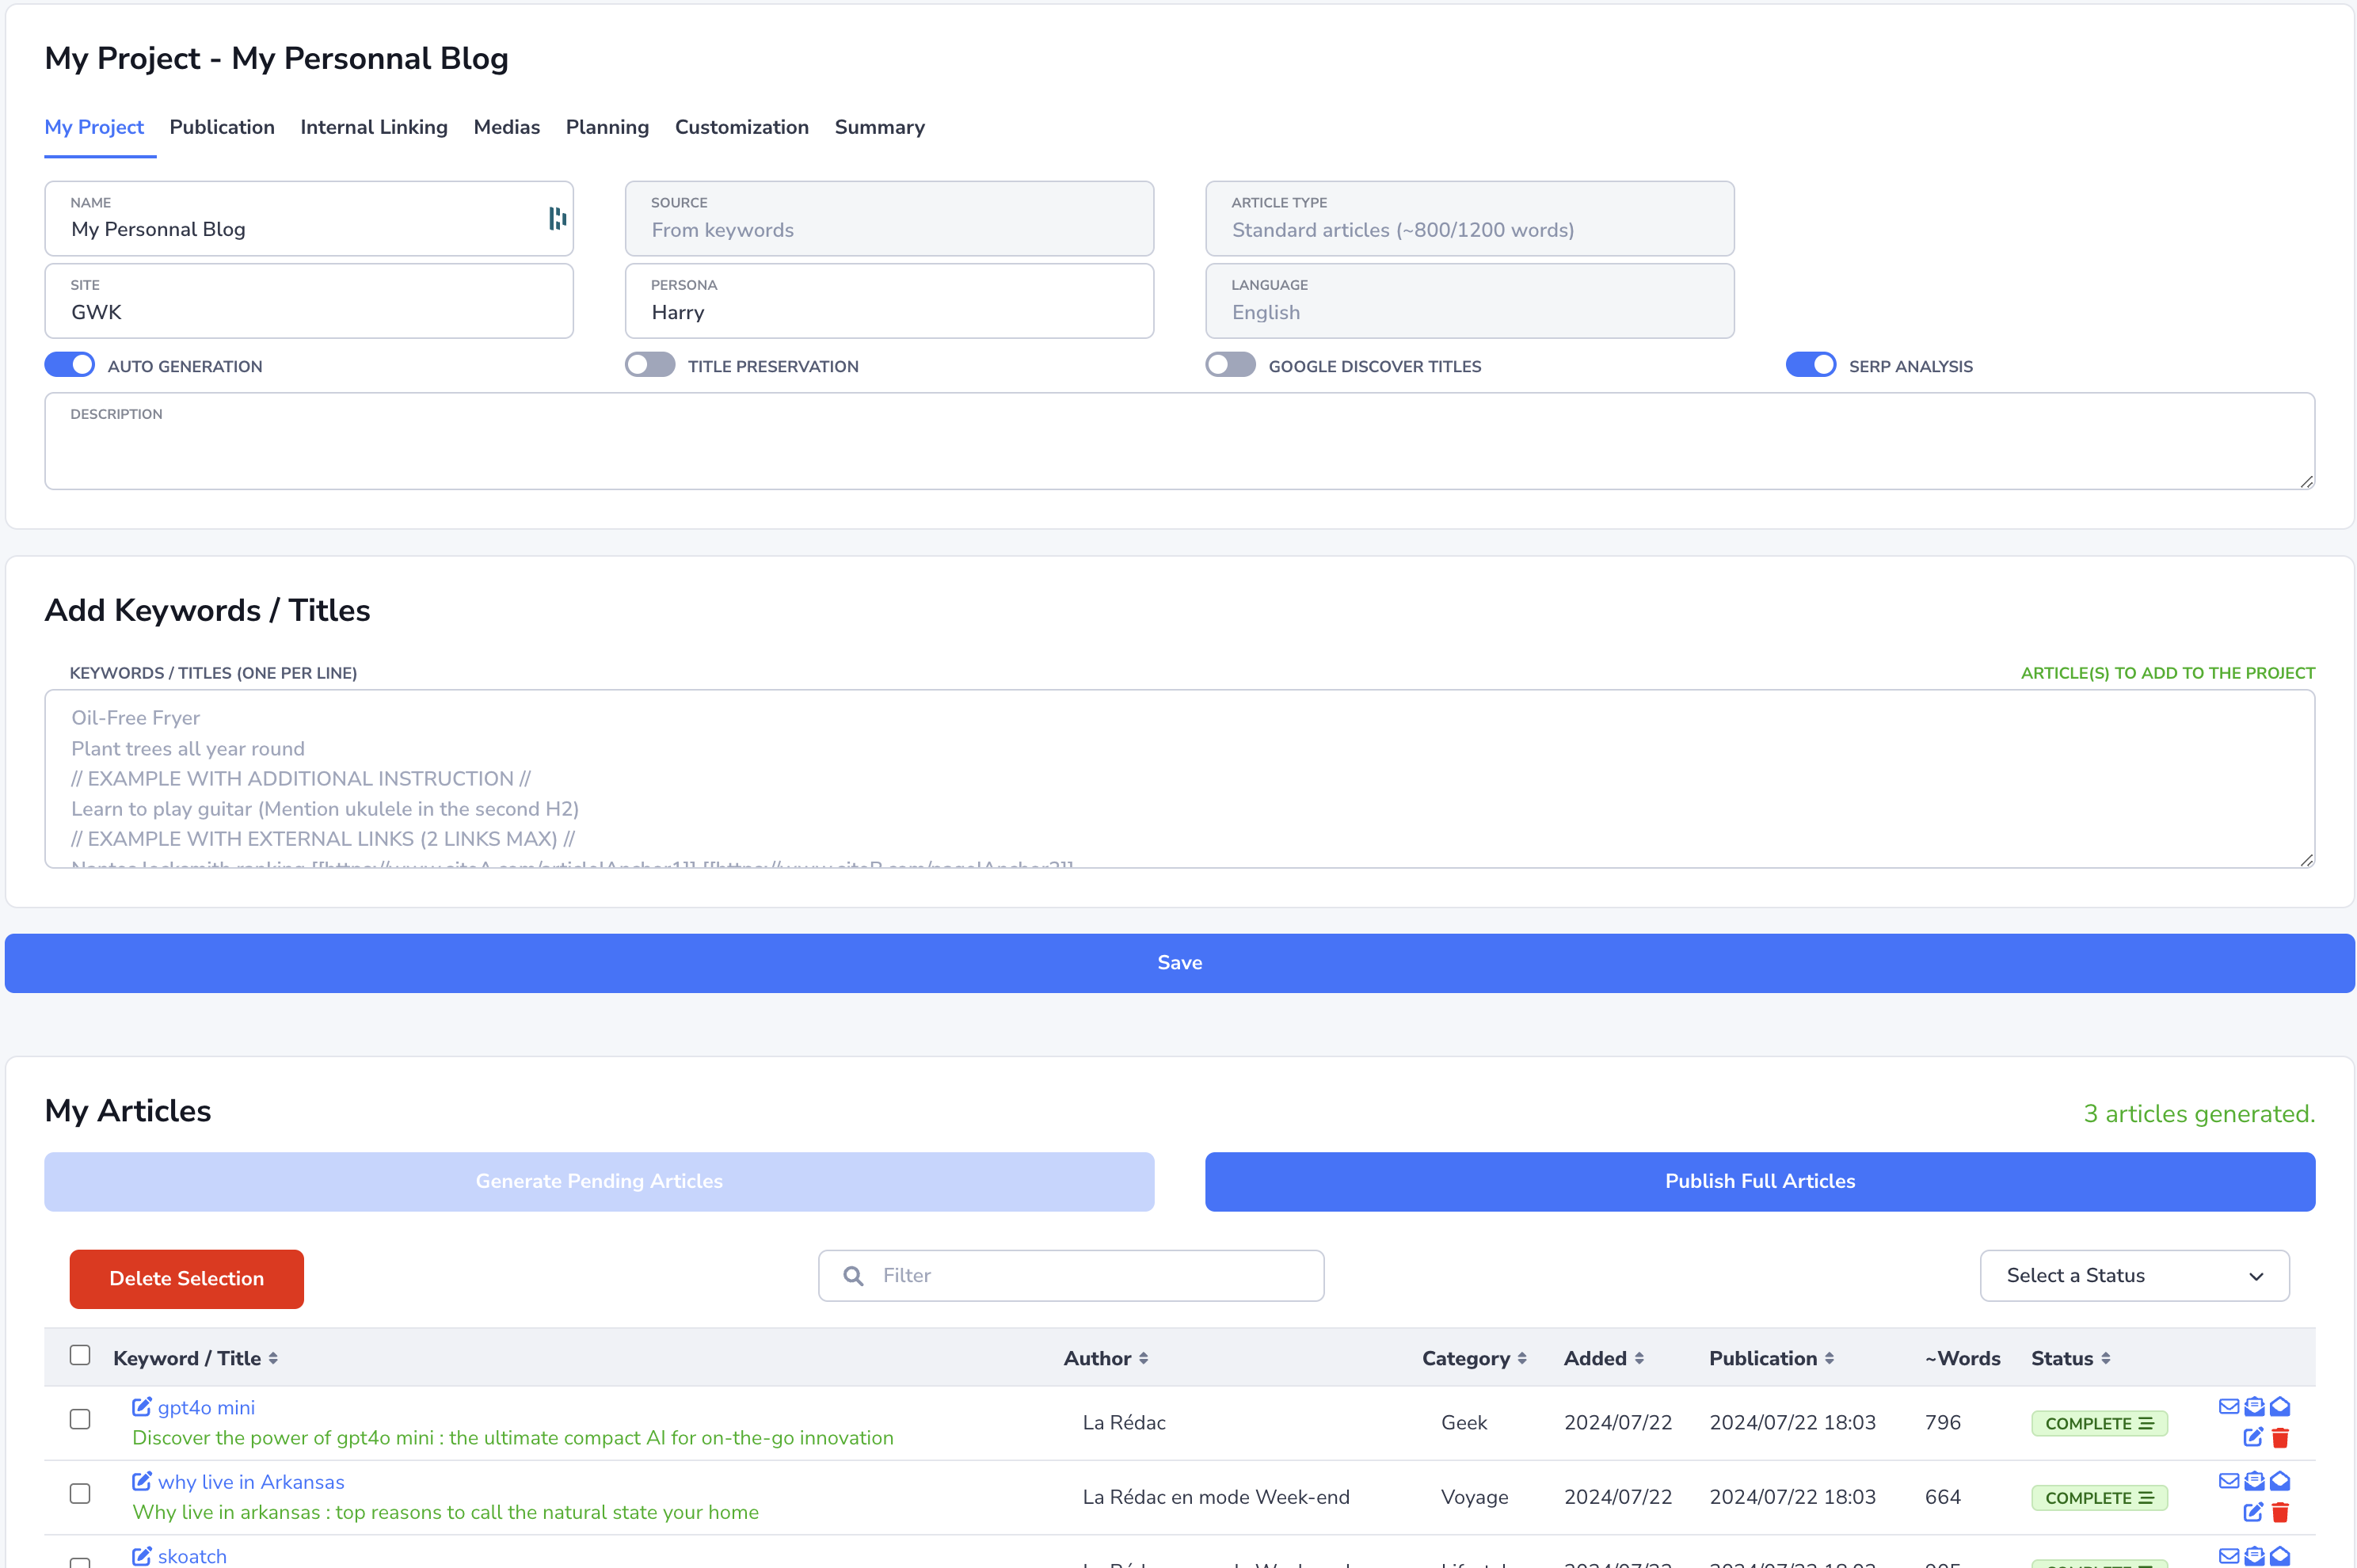
Task: Click the Geek category cell
Action: 1464,1422
